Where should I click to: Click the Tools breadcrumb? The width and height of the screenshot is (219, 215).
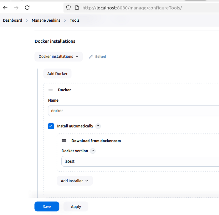click(x=74, y=20)
